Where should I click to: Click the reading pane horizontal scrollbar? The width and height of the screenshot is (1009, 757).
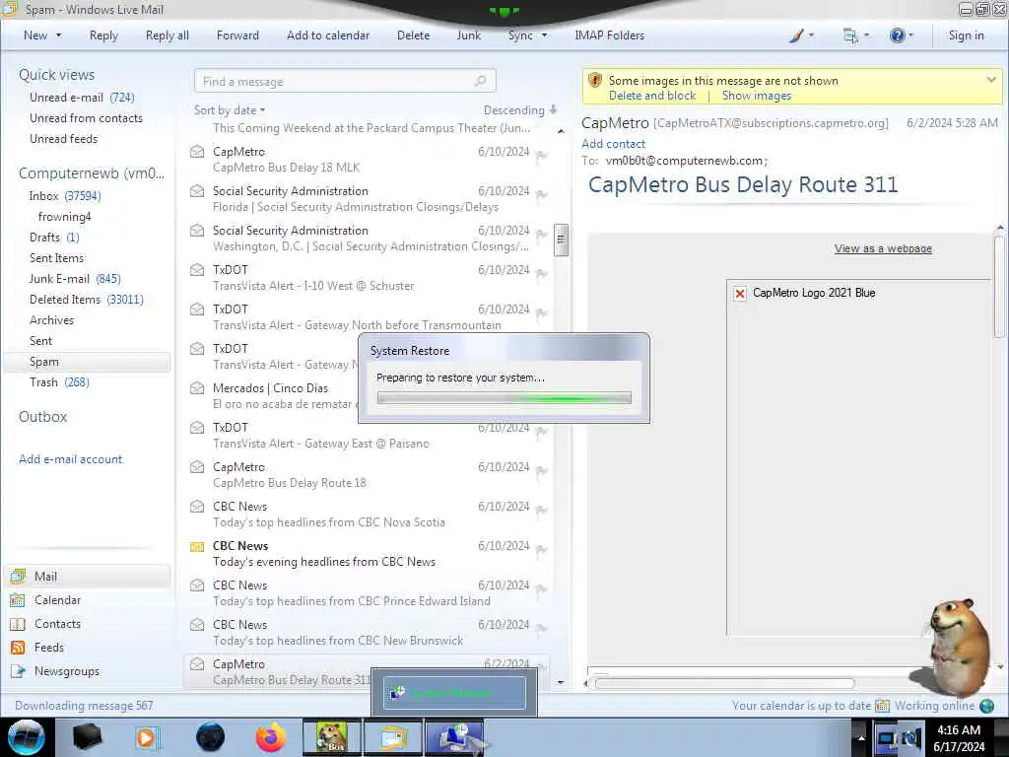click(724, 683)
